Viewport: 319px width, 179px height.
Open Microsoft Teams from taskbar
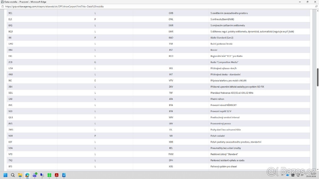35,175
